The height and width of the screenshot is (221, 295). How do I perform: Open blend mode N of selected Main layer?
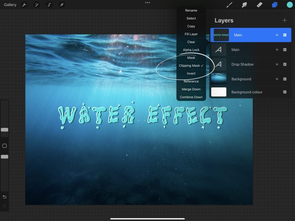click(277, 35)
